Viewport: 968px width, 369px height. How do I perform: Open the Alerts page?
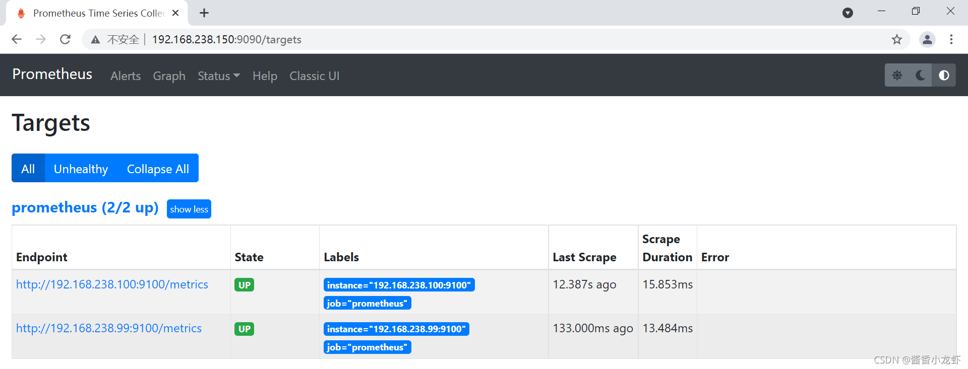coord(126,76)
